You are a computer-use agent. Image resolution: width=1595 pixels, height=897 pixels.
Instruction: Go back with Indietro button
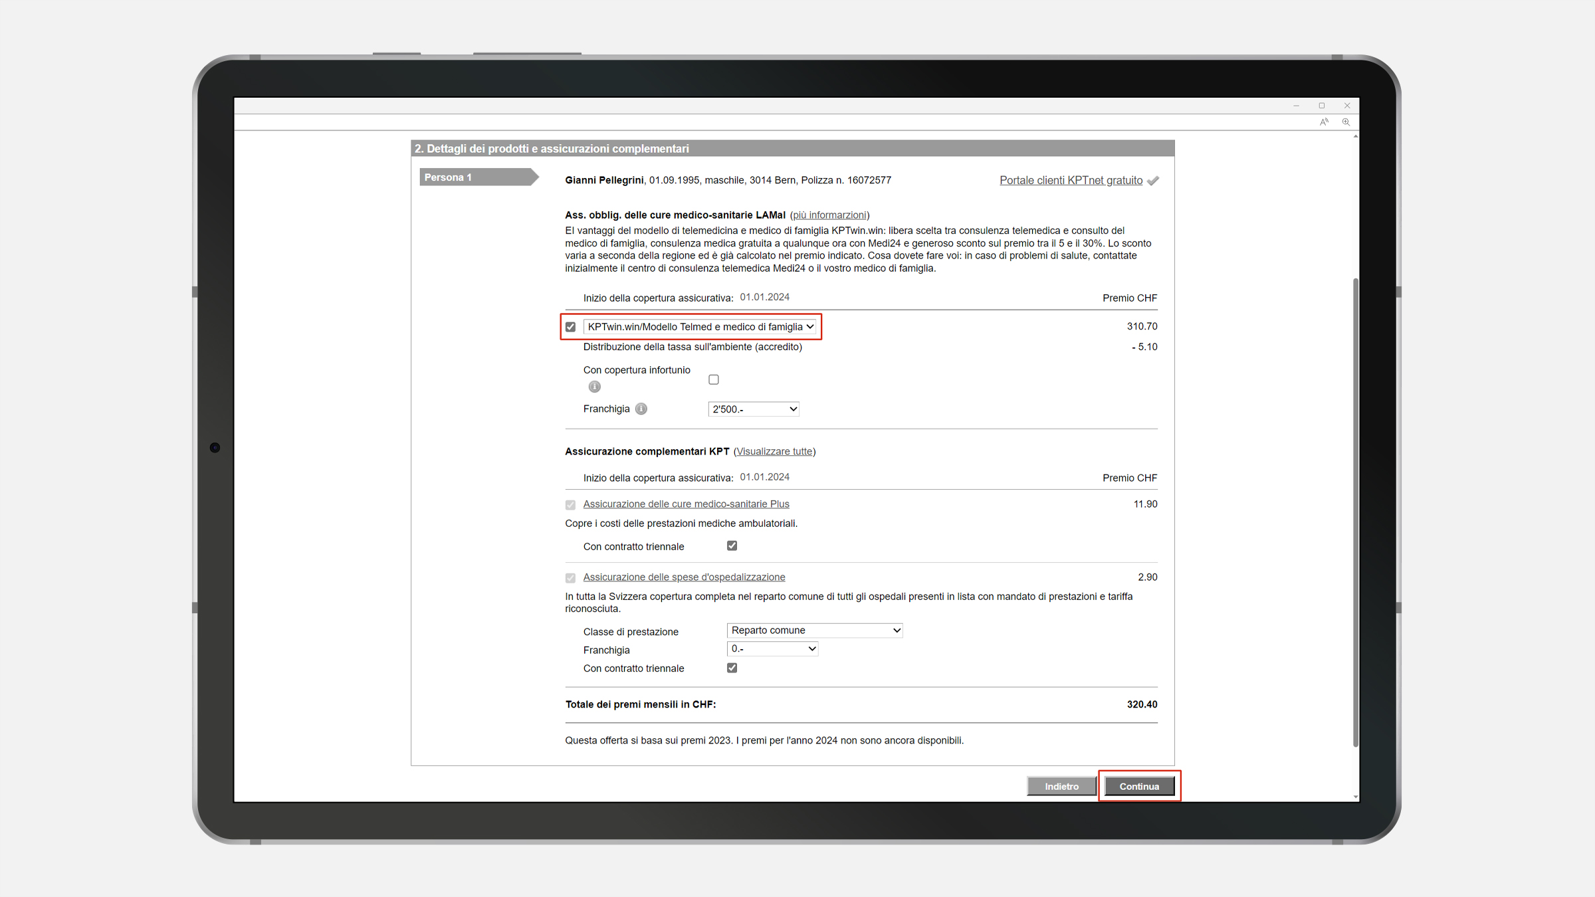click(1061, 786)
